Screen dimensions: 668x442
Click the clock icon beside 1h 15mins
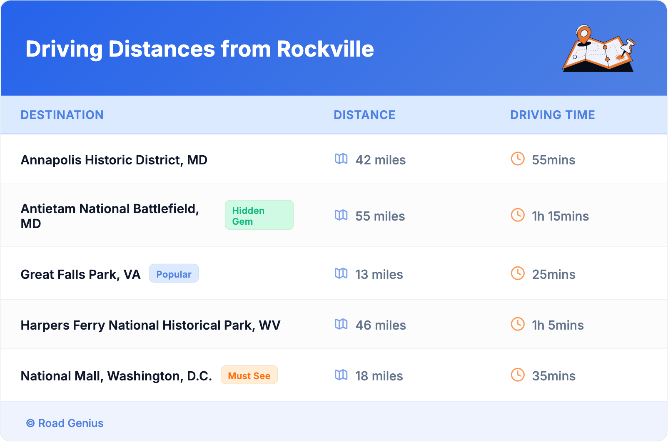pos(518,215)
